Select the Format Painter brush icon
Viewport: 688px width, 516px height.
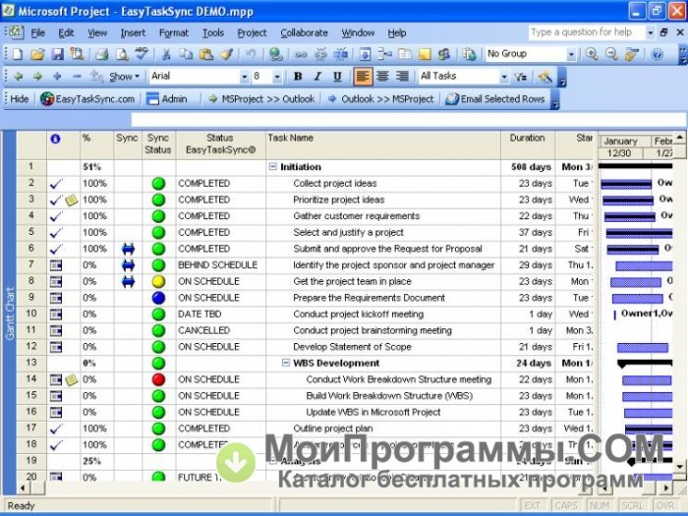[226, 54]
